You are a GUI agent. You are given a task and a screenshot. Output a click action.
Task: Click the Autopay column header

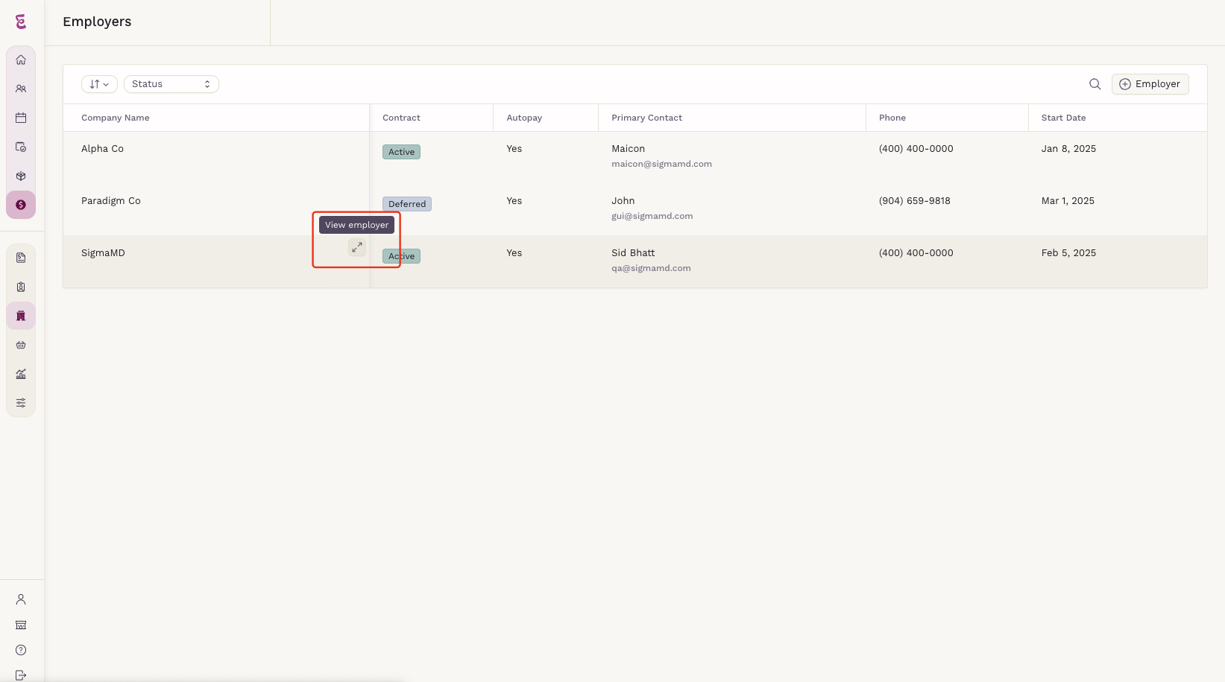pos(524,118)
